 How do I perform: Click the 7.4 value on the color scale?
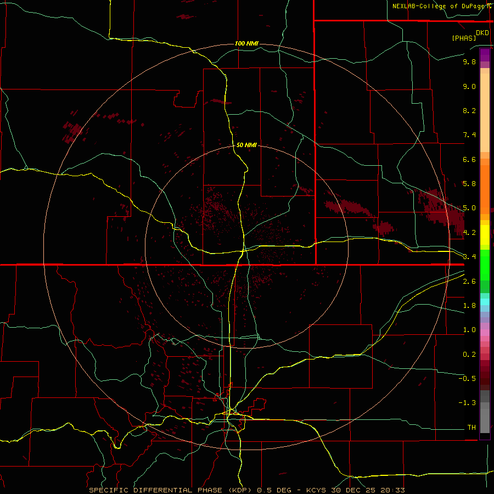[469, 135]
